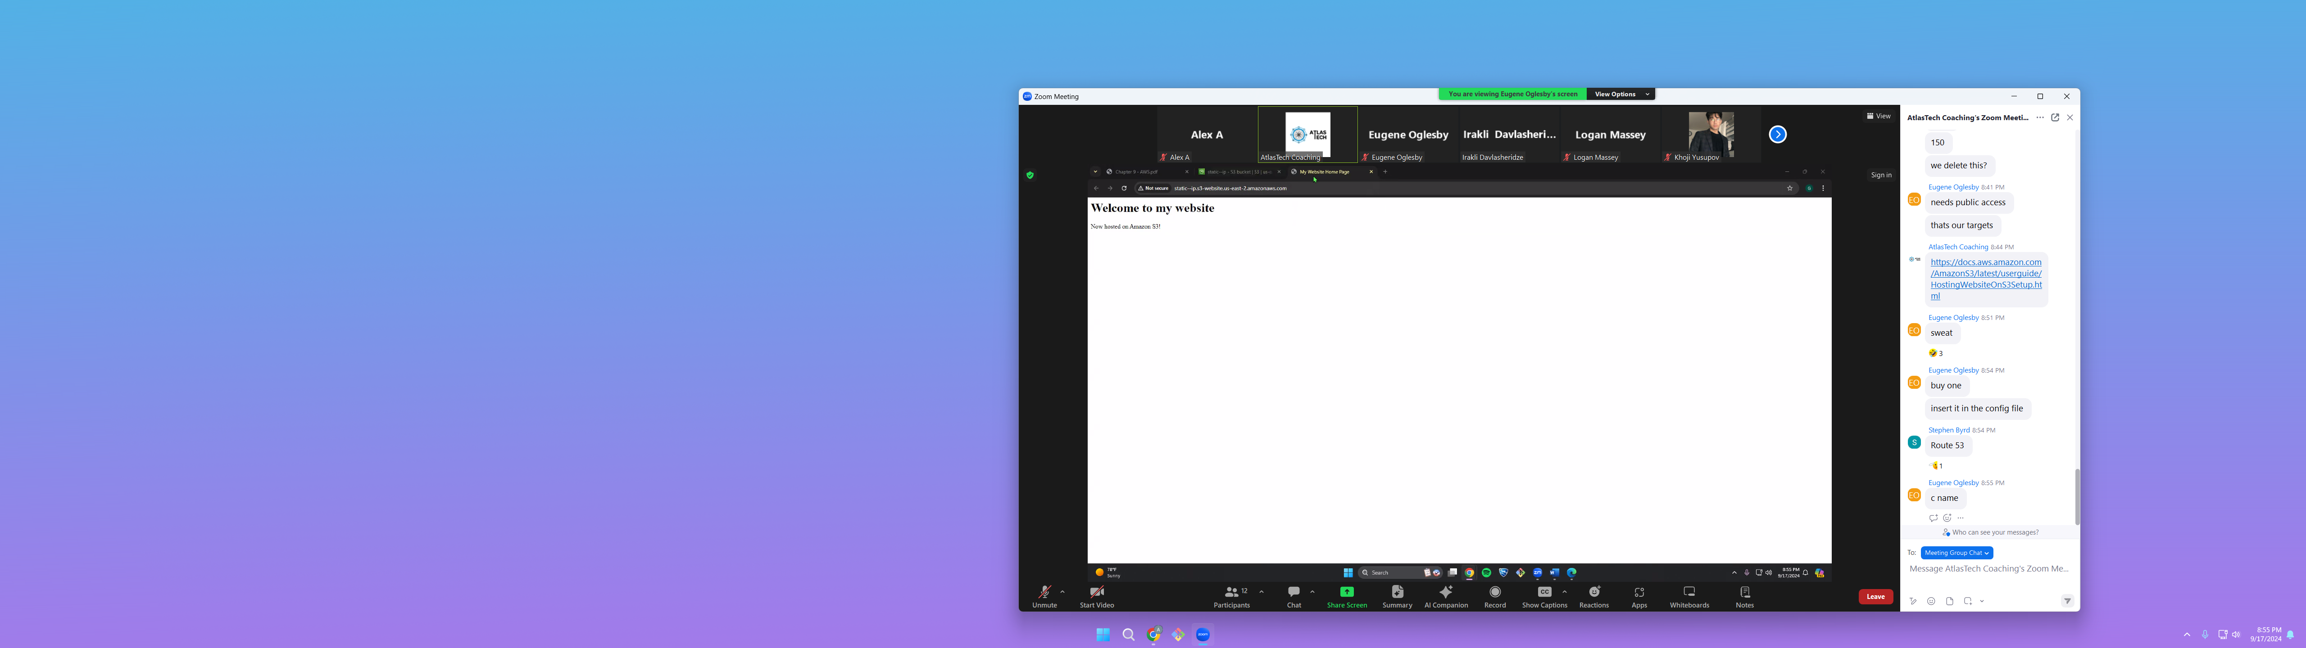Image resolution: width=2306 pixels, height=648 pixels.
Task: Unmute the microphone
Action: [1044, 592]
